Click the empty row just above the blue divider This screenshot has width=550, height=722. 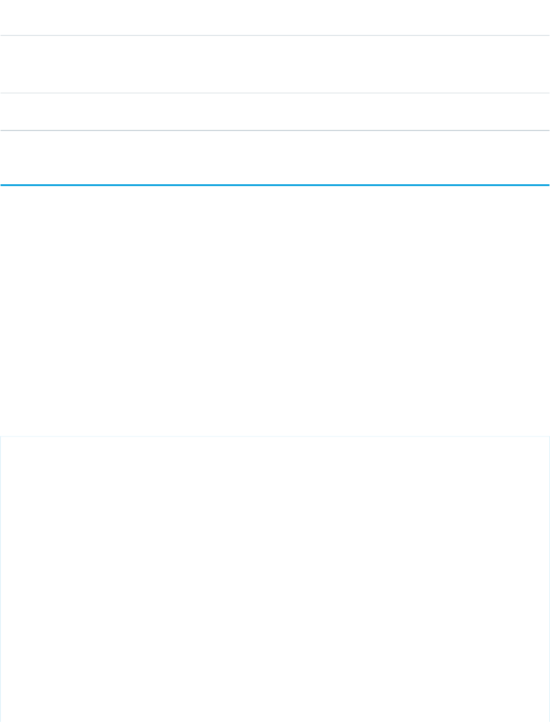click(275, 158)
